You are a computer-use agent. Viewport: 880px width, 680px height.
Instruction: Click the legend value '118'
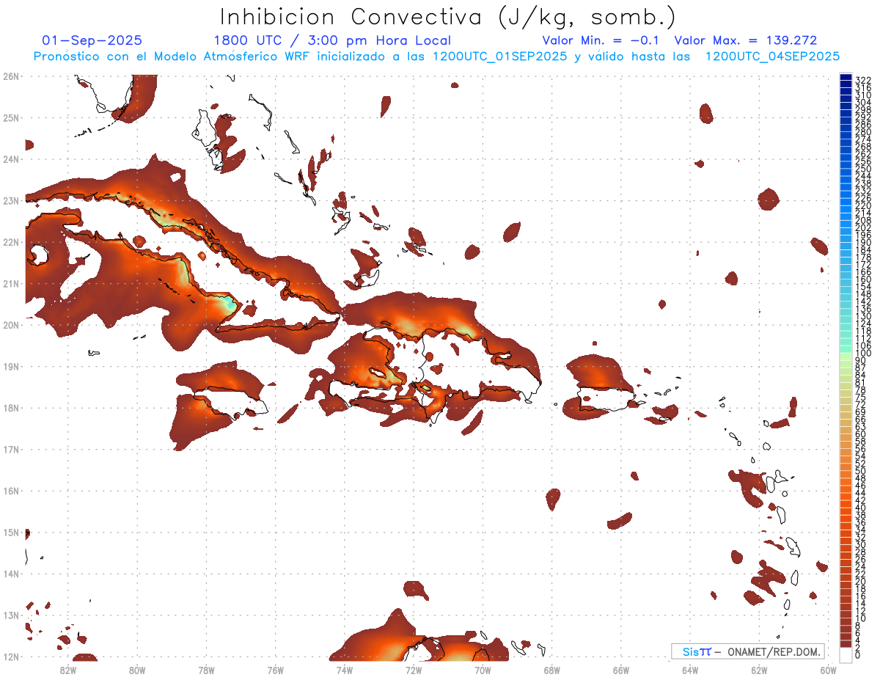(863, 332)
